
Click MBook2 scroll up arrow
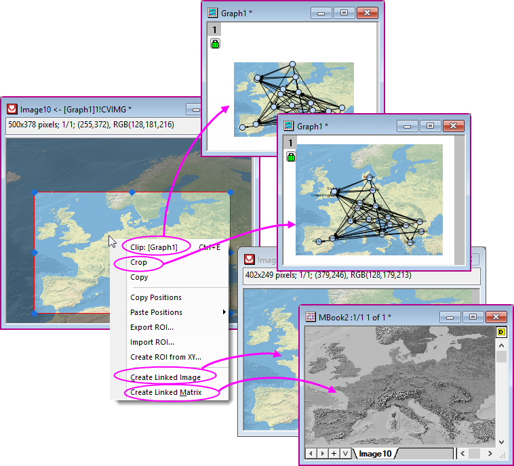501,345
